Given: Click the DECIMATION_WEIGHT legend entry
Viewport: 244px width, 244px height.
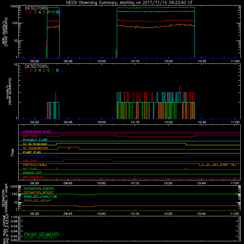Looking at the screenshot, I should click(39, 193).
